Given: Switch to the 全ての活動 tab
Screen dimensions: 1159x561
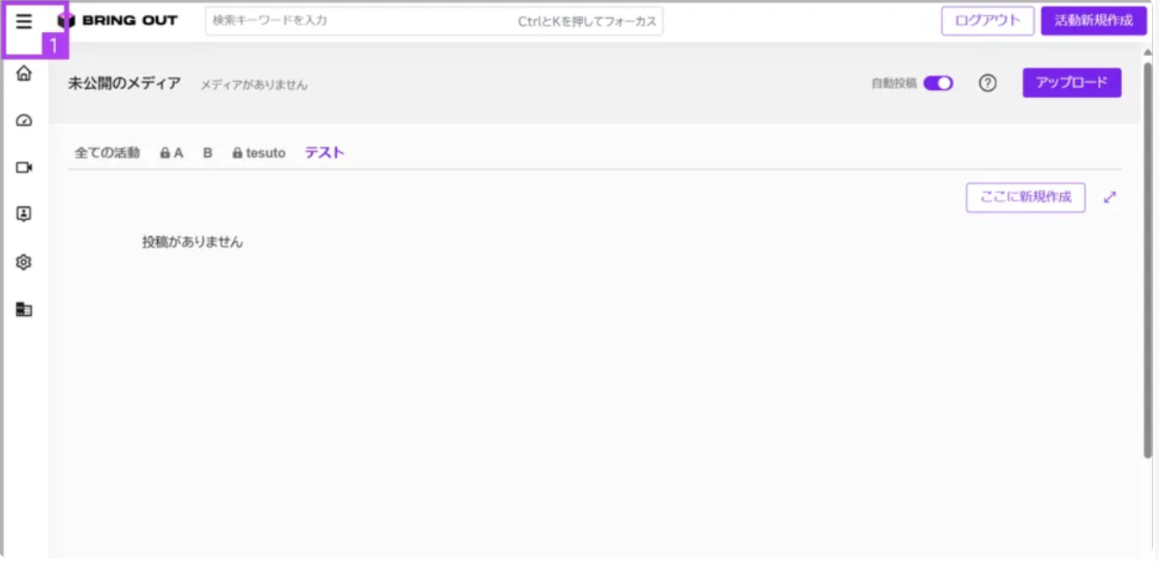Looking at the screenshot, I should click(x=107, y=153).
